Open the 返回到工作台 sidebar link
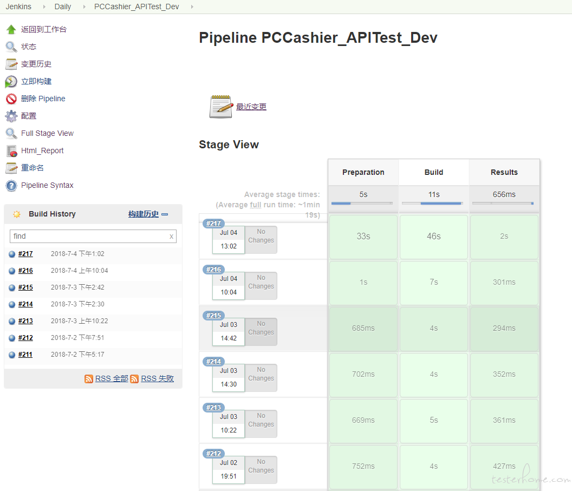 44,30
